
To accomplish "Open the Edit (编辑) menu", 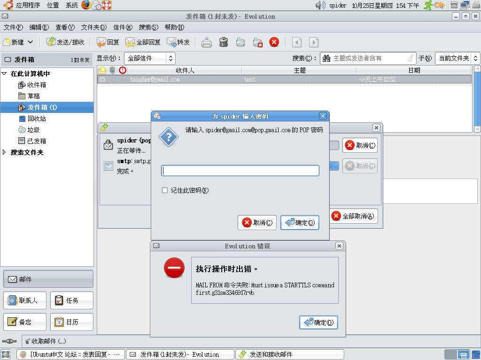I will (39, 27).
